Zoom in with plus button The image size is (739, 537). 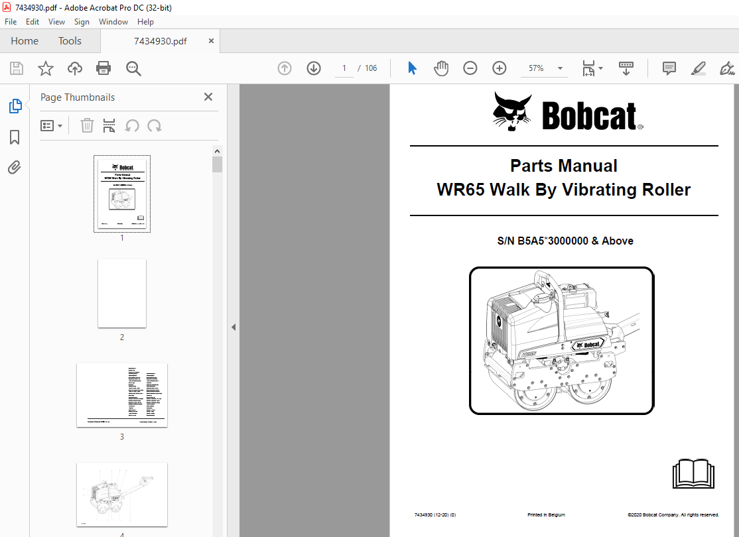point(499,68)
